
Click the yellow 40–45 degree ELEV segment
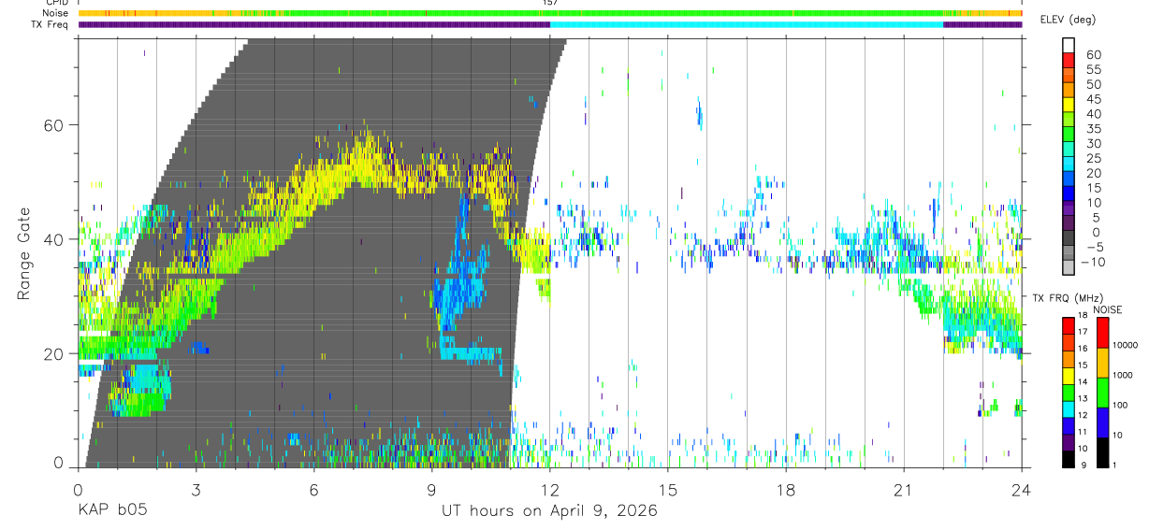pos(1069,106)
